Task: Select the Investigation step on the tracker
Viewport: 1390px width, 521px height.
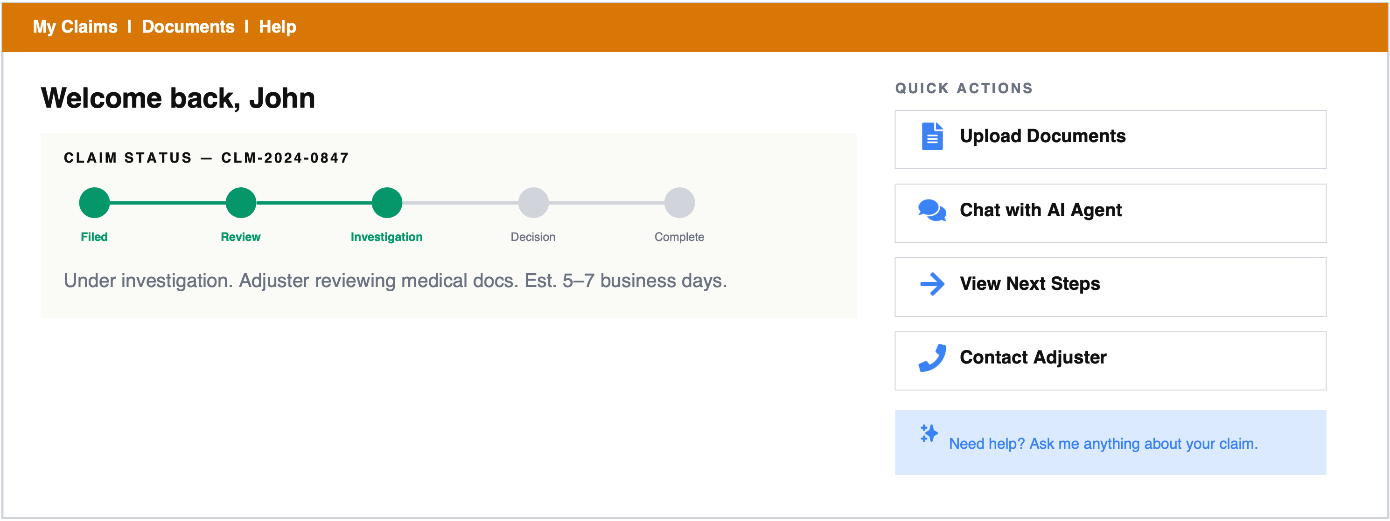Action: coord(386,203)
